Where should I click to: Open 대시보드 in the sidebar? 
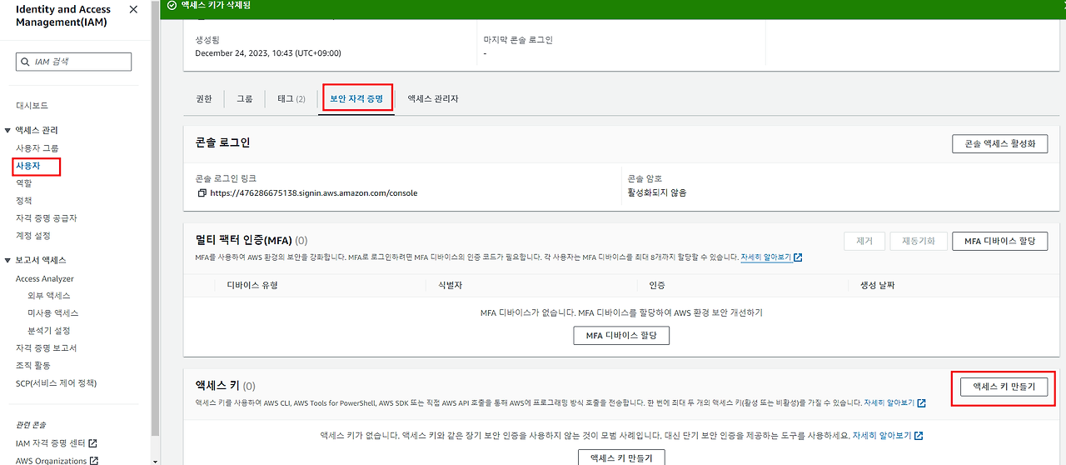point(32,106)
